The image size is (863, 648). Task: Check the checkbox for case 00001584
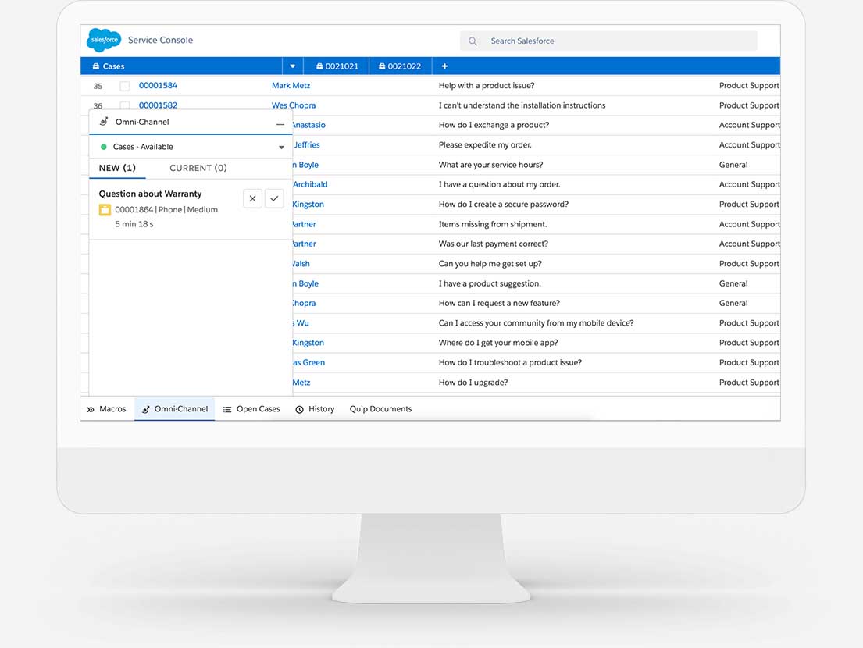124,85
